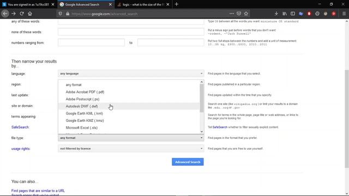
Task: Go back with the browser Back arrow
Action: 5,14
